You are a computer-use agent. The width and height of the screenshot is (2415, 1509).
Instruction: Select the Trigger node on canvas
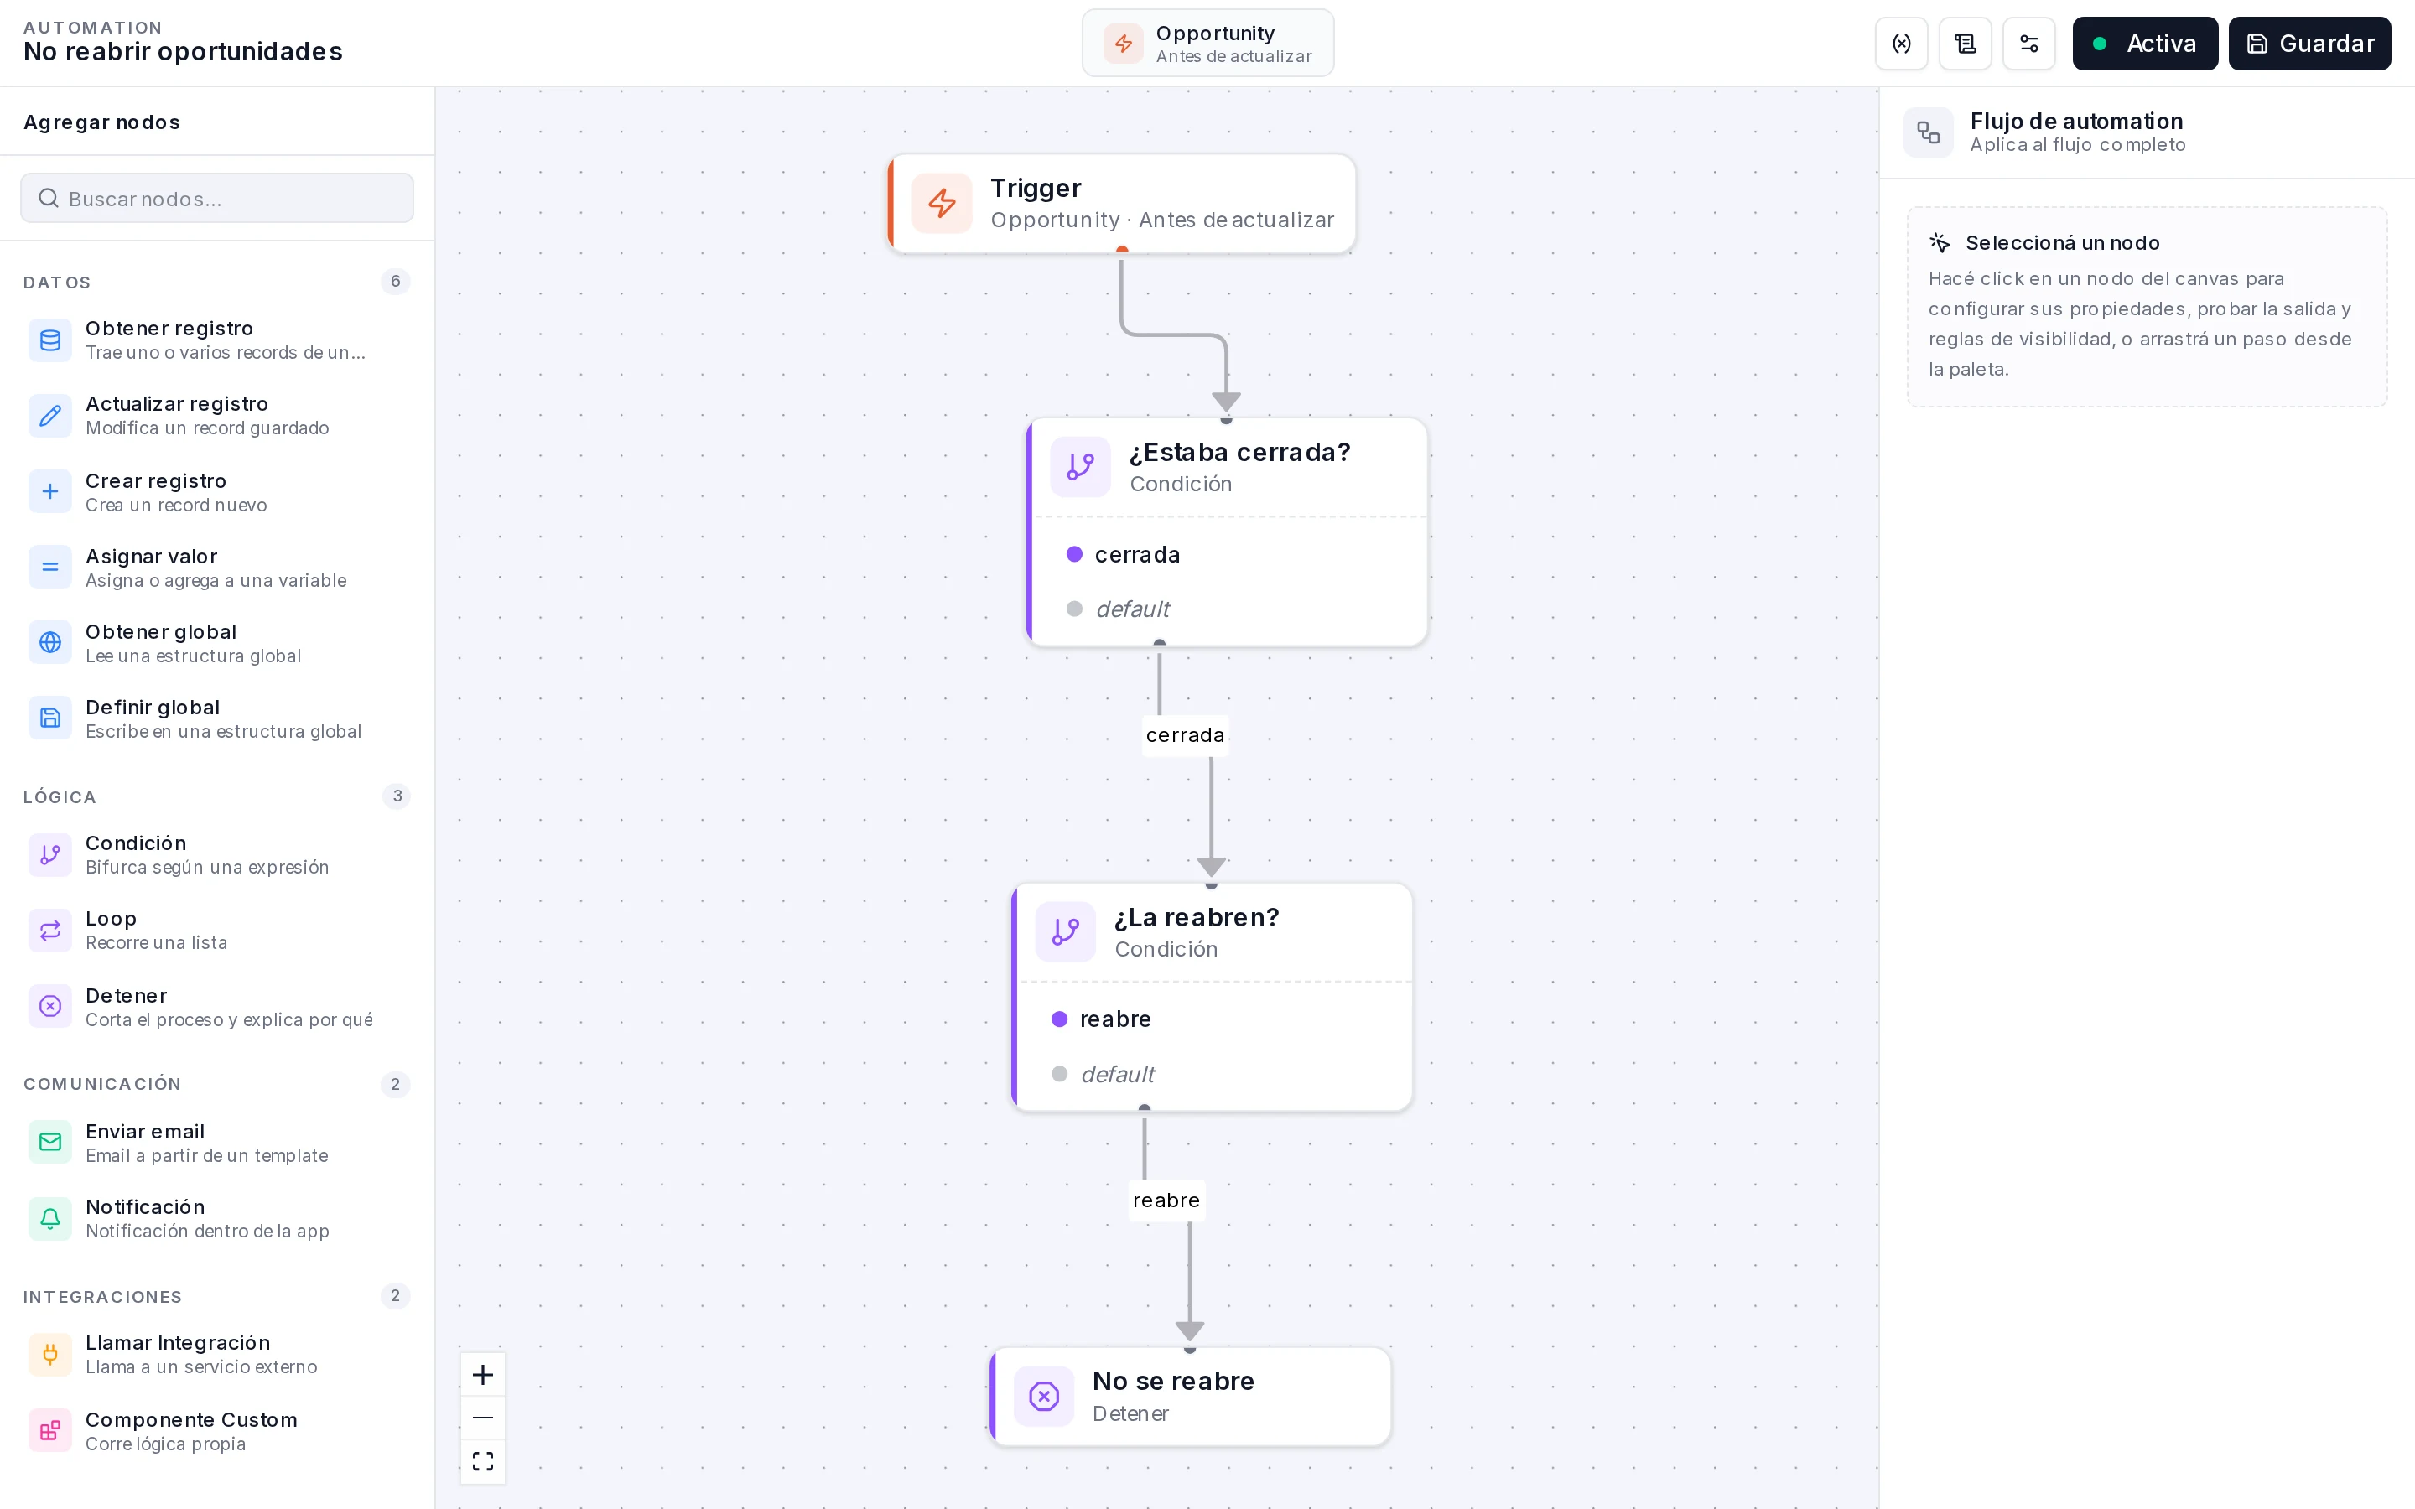pyautogui.click(x=1122, y=204)
